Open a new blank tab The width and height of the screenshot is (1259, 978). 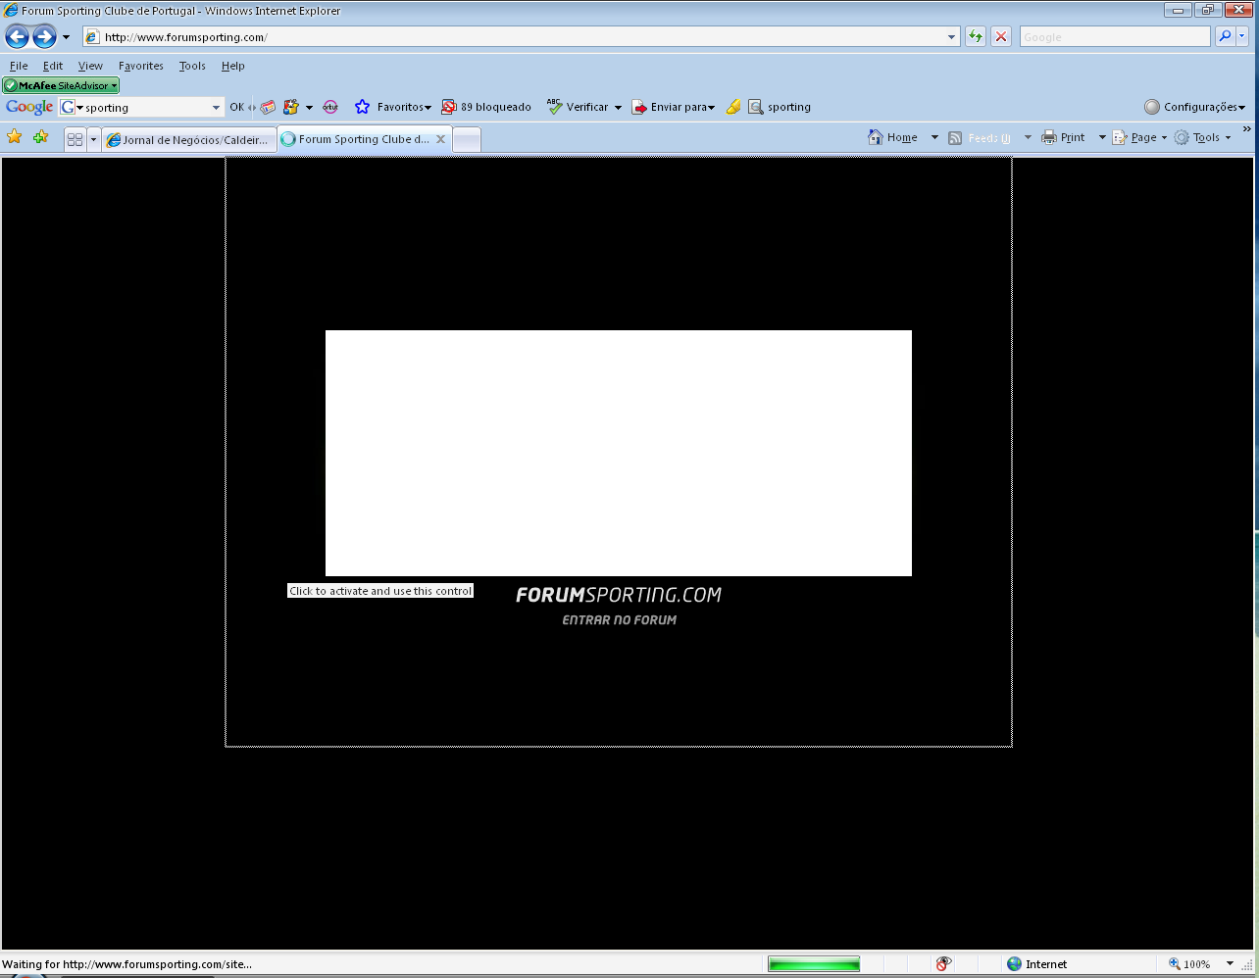(x=467, y=140)
